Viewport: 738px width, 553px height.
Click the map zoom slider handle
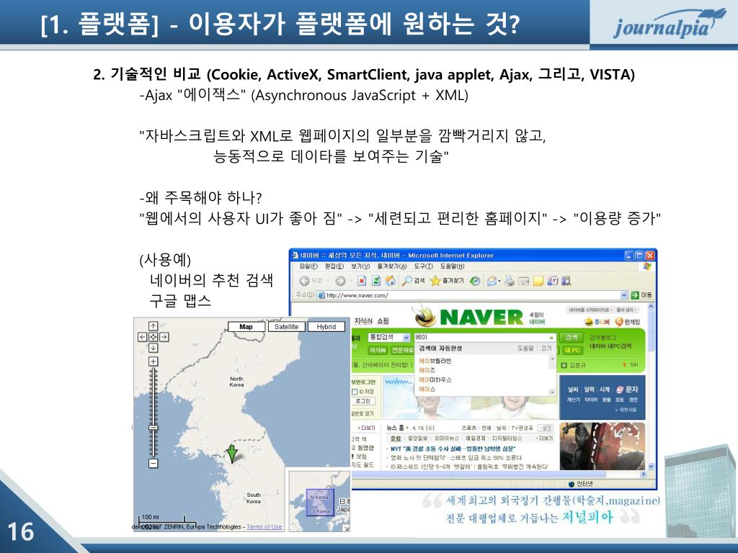click(x=153, y=427)
